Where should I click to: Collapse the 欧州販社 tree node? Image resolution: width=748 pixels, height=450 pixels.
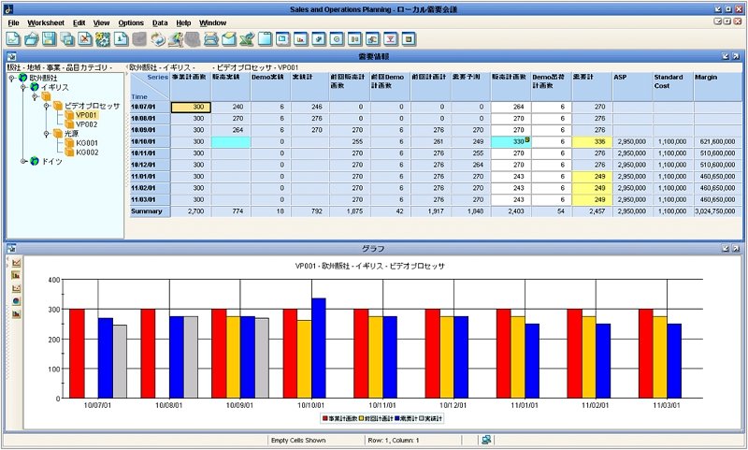pyautogui.click(x=11, y=78)
